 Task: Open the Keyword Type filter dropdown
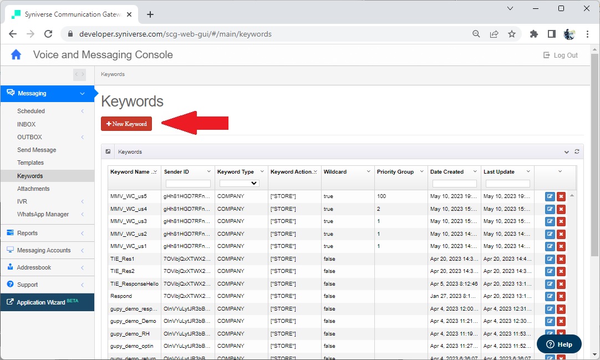(x=239, y=183)
